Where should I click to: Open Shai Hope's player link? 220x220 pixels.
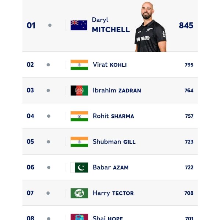(107, 218)
